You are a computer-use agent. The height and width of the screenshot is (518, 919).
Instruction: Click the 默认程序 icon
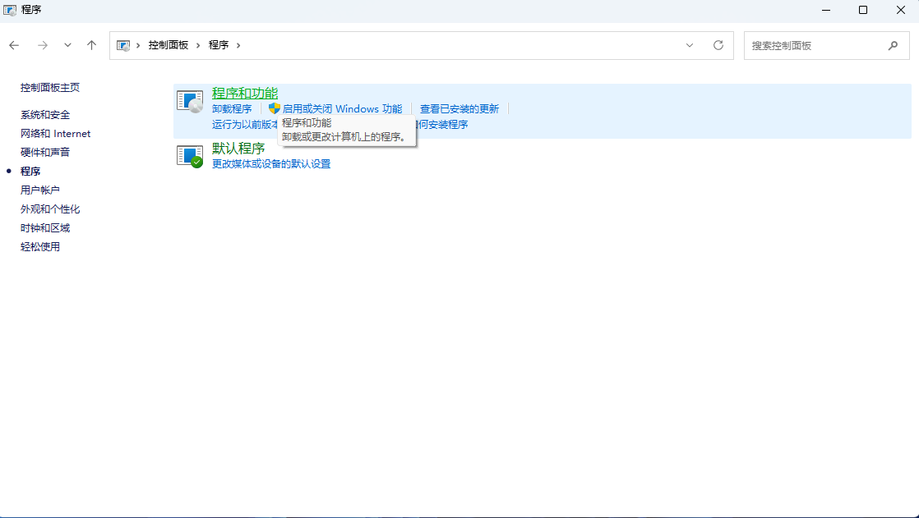tap(190, 156)
